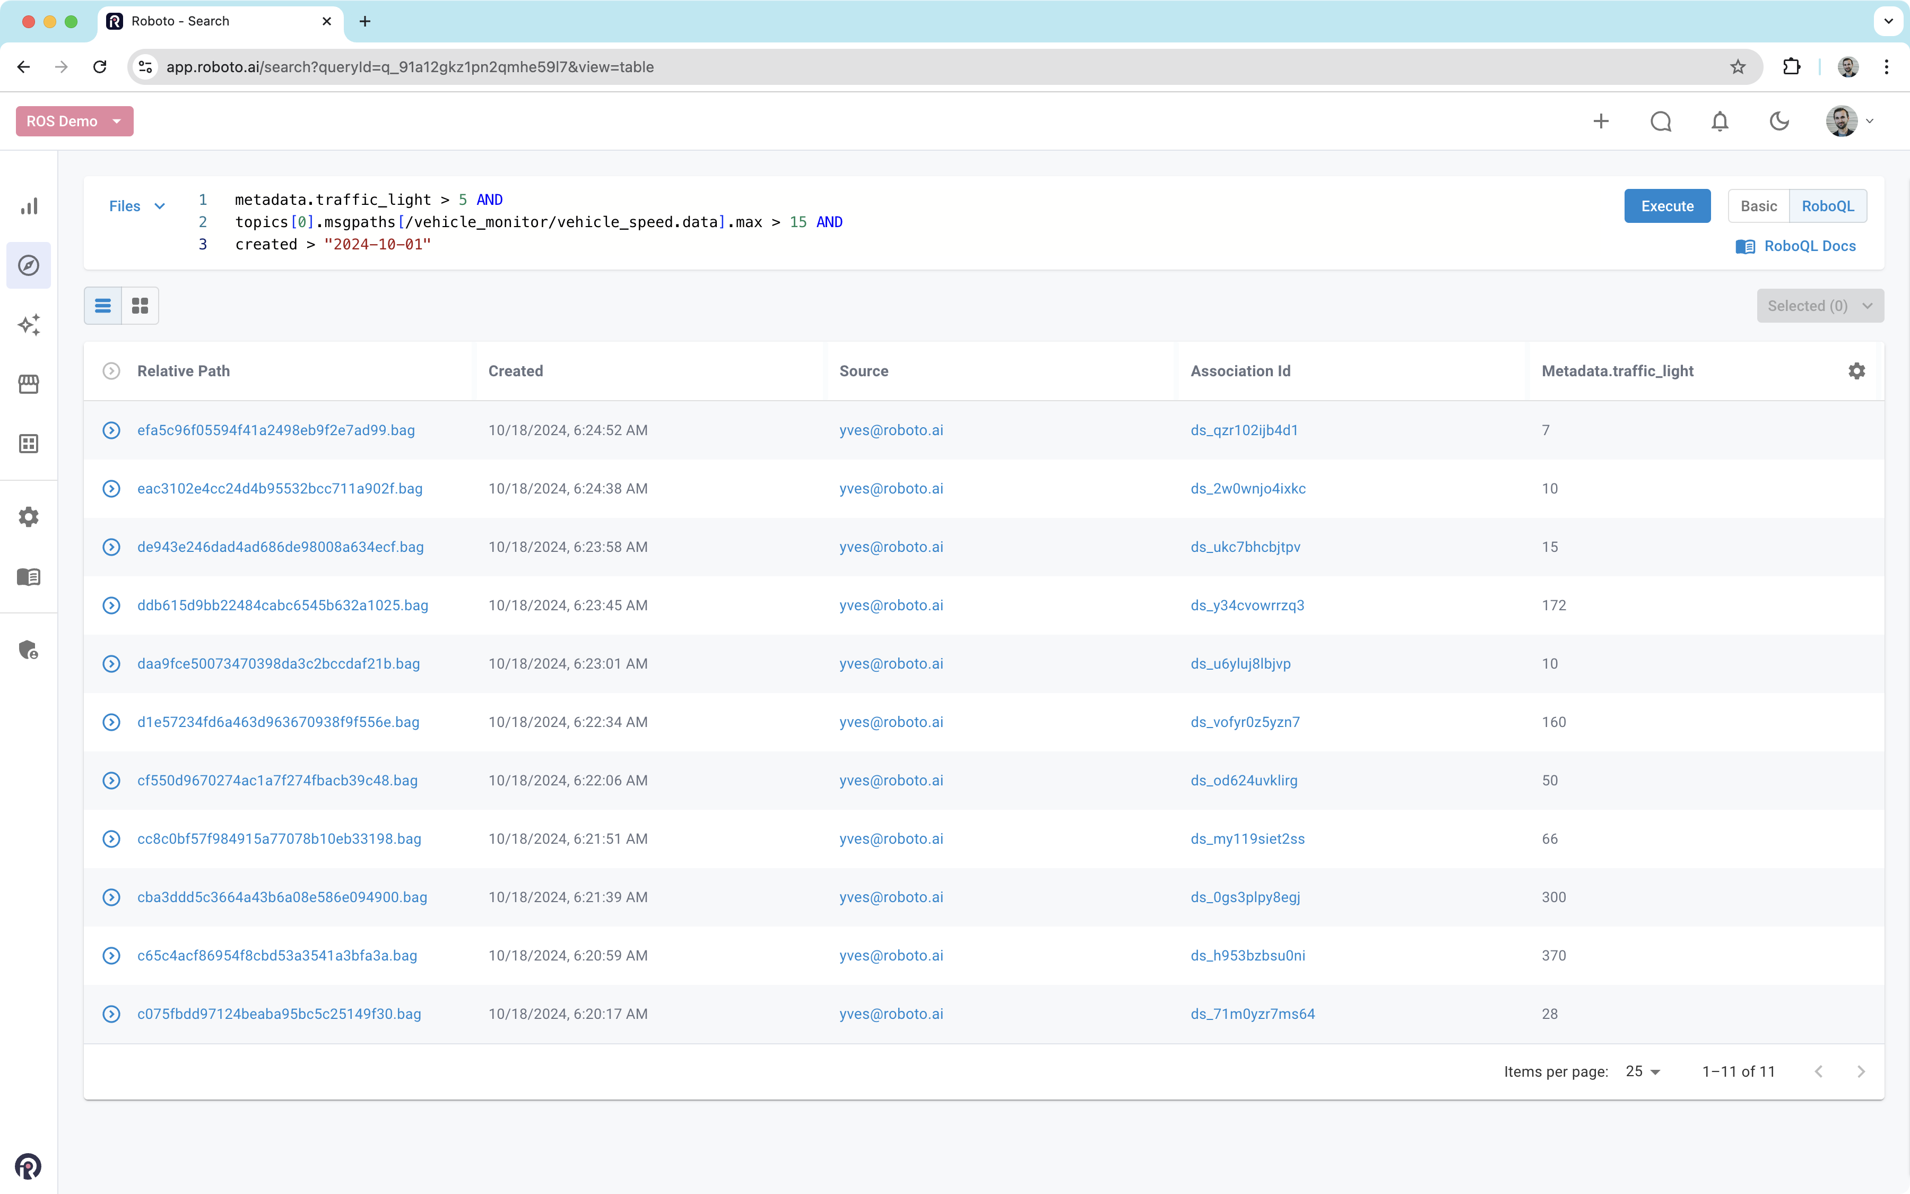
Task: Open the chat bubble icon in header
Action: (1661, 122)
